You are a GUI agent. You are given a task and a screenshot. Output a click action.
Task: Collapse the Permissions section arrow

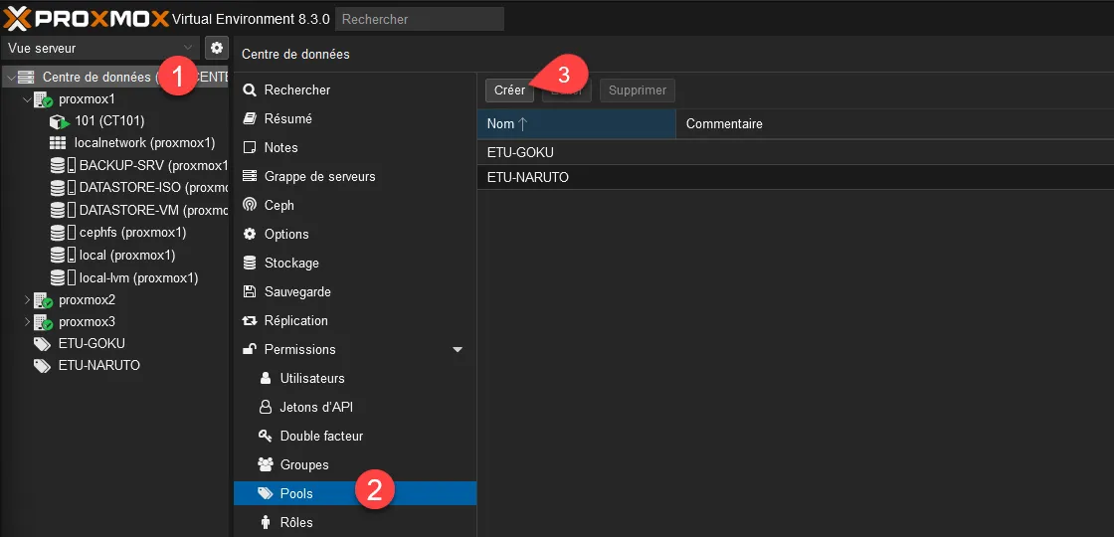click(458, 350)
